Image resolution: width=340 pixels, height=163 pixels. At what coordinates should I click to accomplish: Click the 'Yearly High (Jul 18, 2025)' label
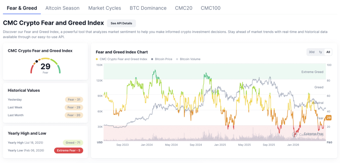pos(25,143)
